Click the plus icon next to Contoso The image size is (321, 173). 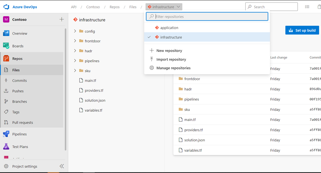coord(61,19)
